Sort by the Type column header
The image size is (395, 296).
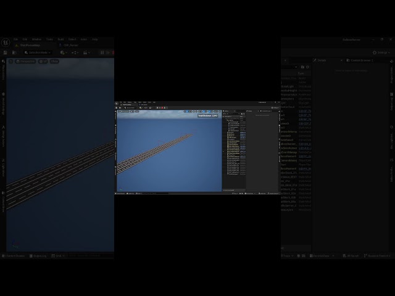[x=301, y=73]
